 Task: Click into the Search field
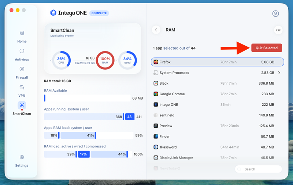coord(258,169)
